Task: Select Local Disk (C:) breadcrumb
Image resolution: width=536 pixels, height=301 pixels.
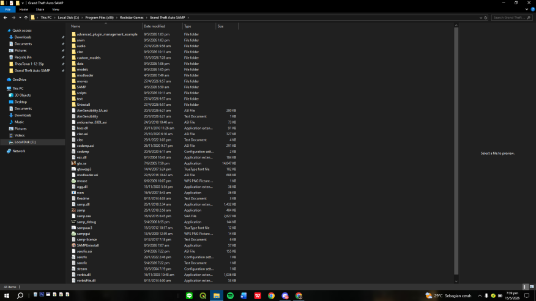Action: tap(69, 17)
